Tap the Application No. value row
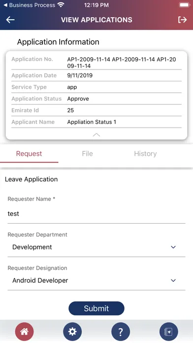This screenshot has height=343, width=193. click(x=96, y=63)
